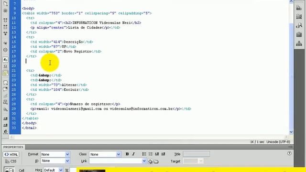Switch Properties panel to CSS mode
Image resolution: width=306 pixels, height=172 pixels.
tap(11, 161)
